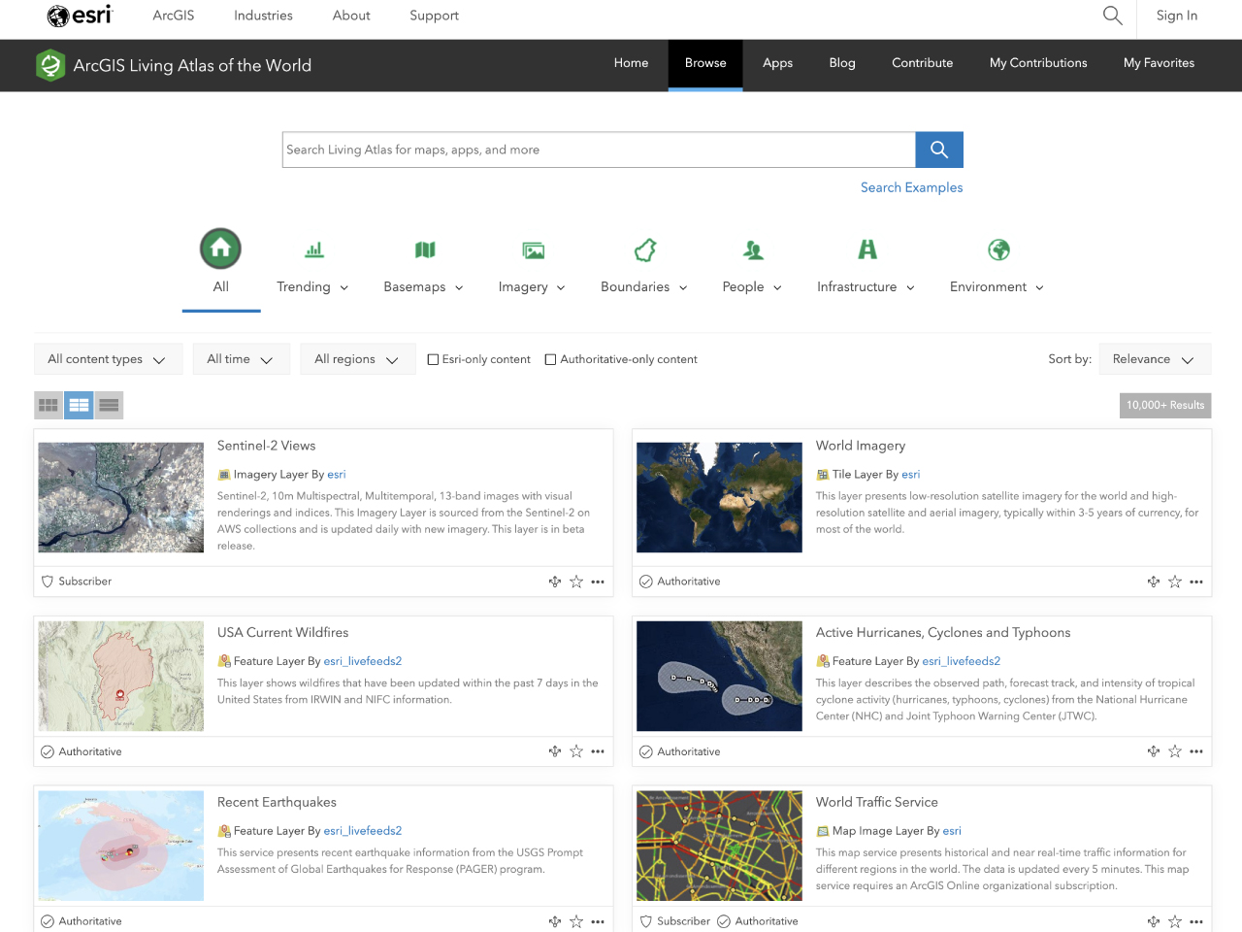1242x932 pixels.
Task: Click Sign In link
Action: (x=1177, y=16)
